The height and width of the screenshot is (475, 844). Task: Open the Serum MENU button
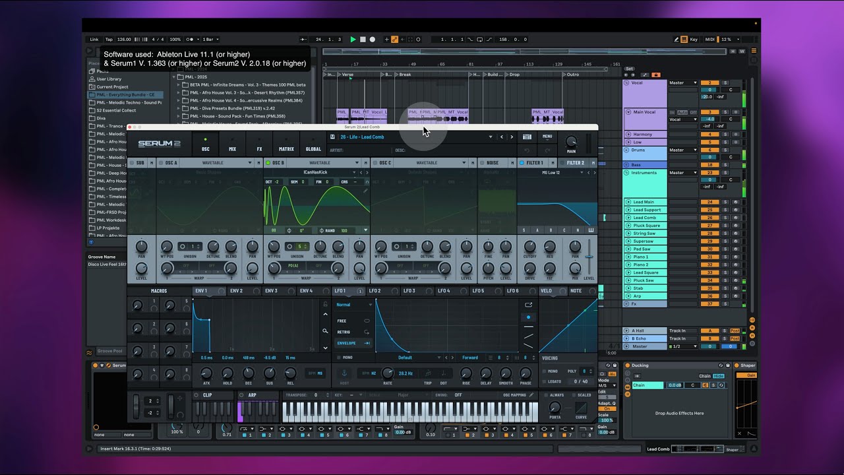point(547,137)
